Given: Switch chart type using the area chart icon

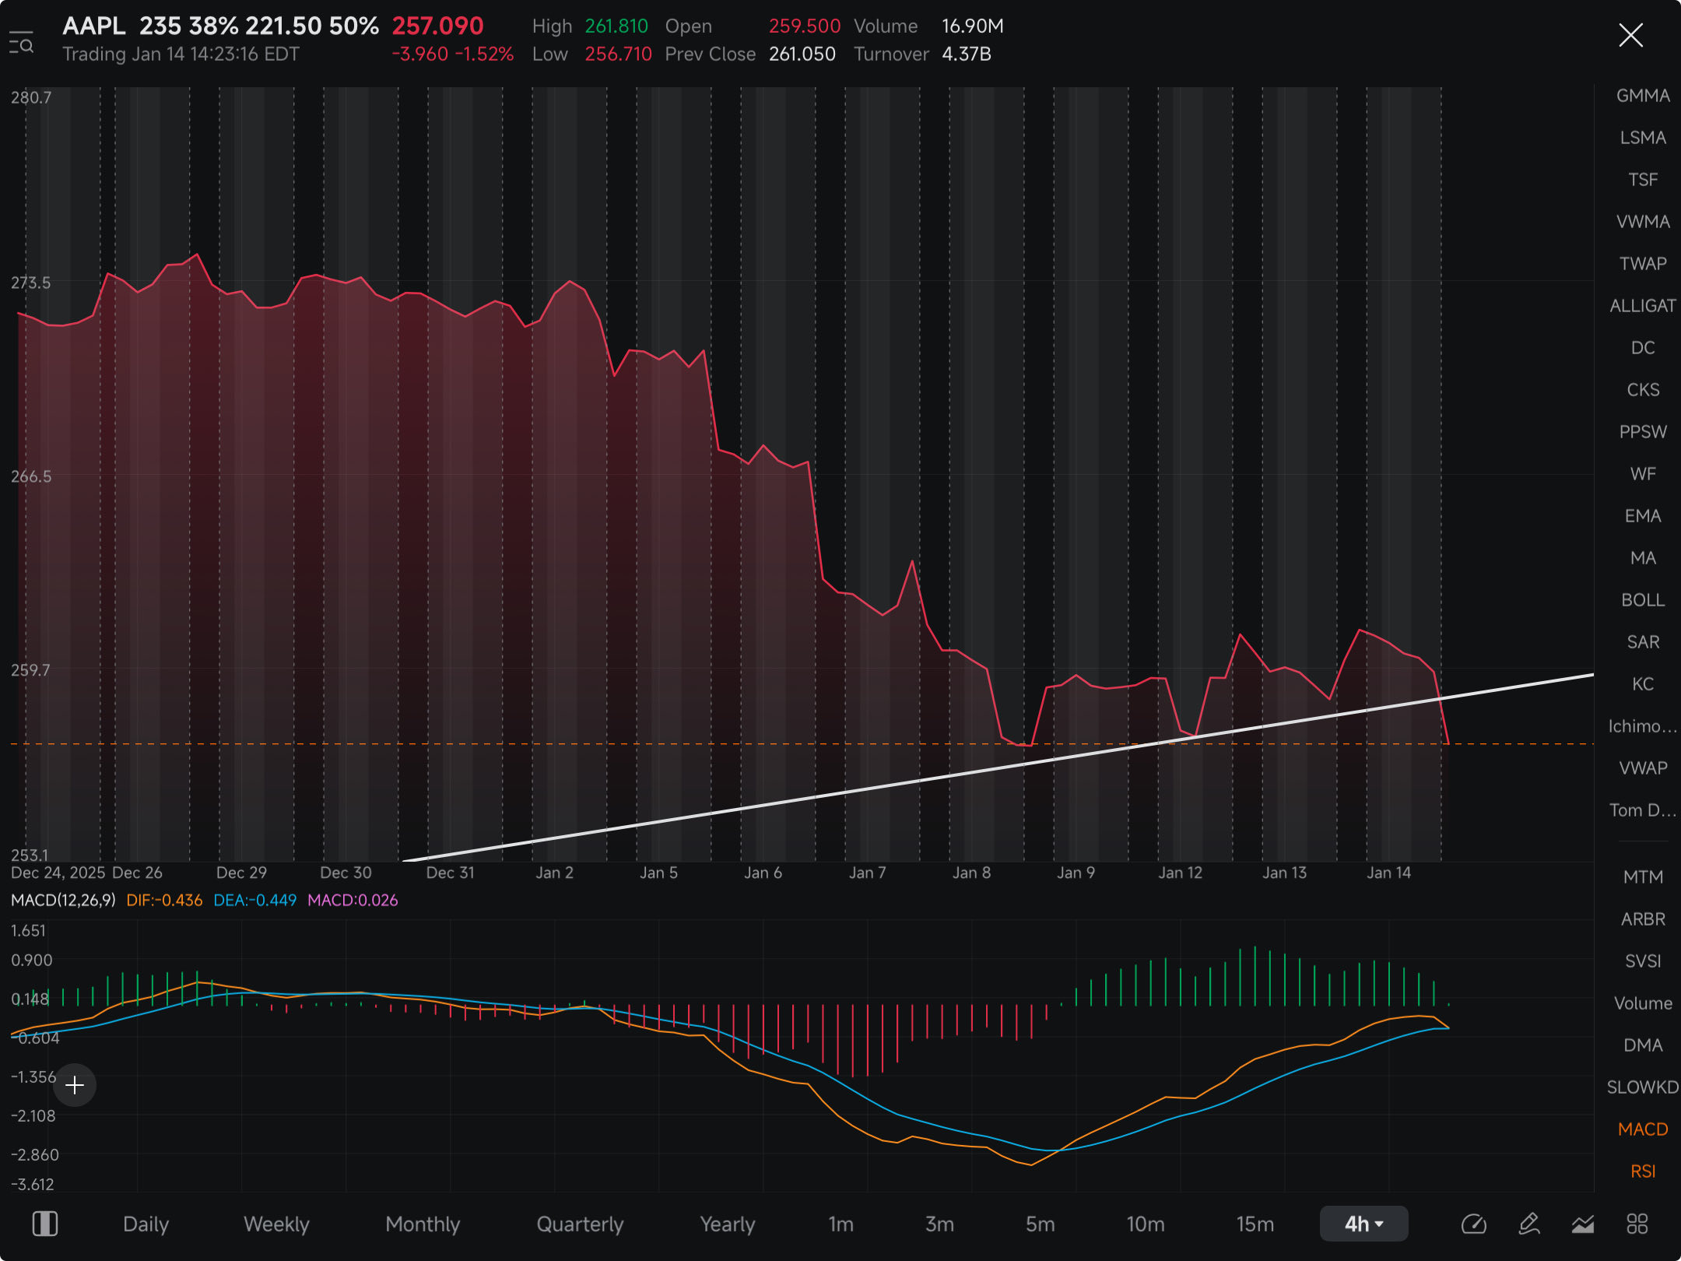Looking at the screenshot, I should 1583,1224.
